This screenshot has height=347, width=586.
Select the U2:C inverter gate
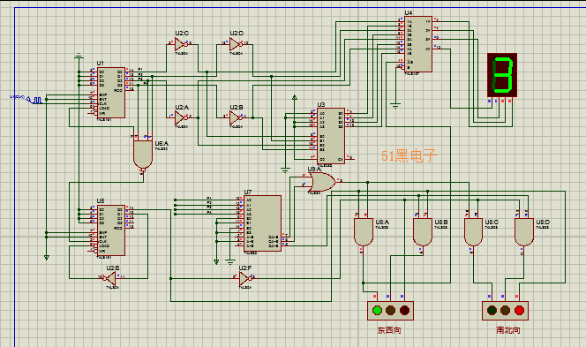coord(181,44)
